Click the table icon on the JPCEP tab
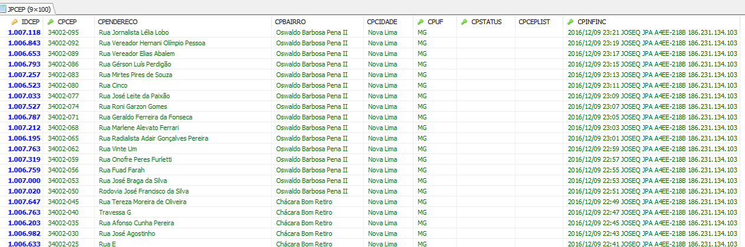The width and height of the screenshot is (745, 247). pyautogui.click(x=4, y=9)
